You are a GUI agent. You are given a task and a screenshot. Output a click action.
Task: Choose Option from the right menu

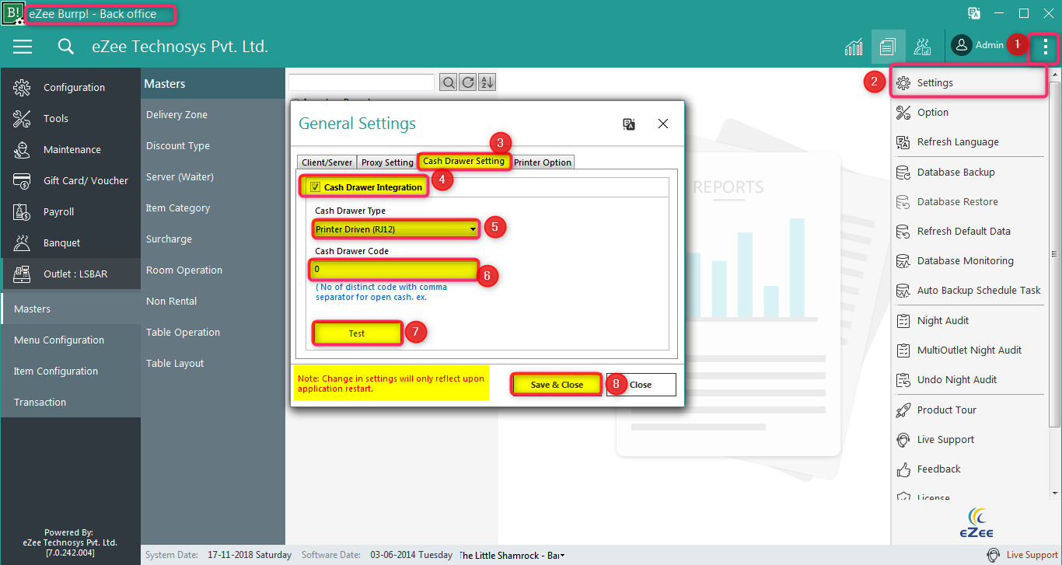[969, 112]
